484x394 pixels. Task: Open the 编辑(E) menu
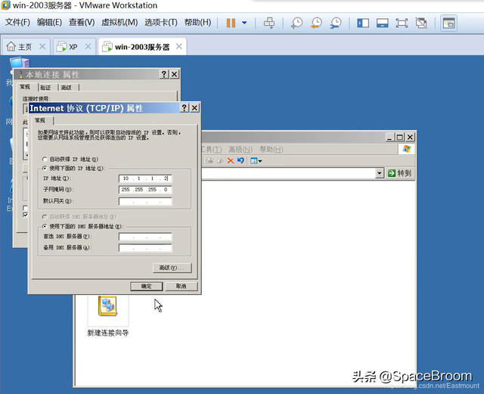tap(49, 22)
